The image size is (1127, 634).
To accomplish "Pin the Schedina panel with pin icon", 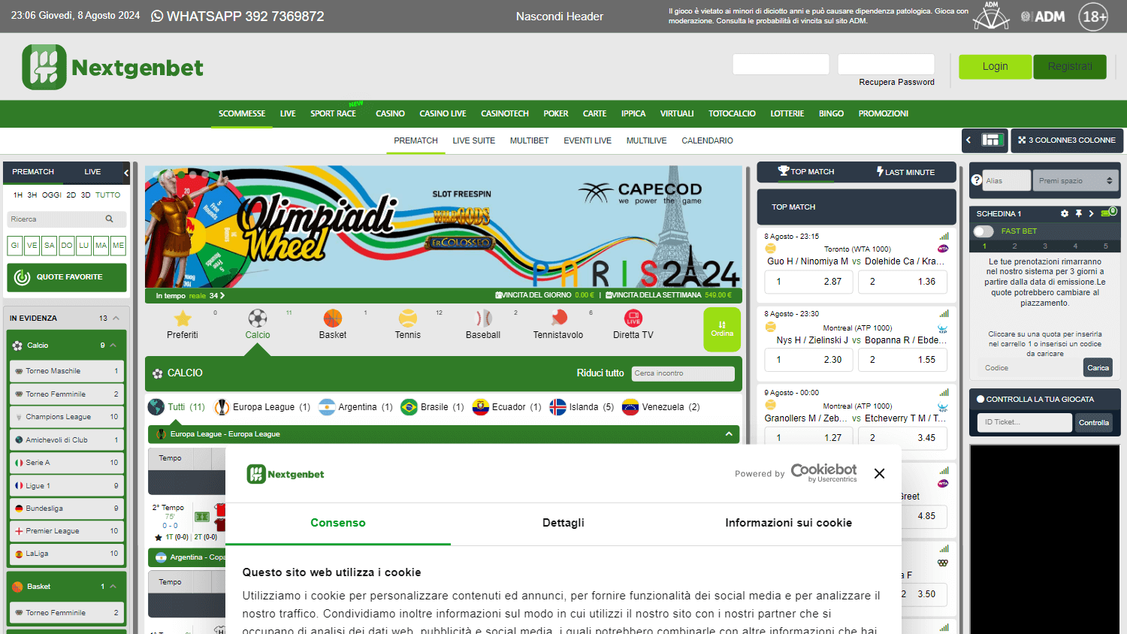I will click(1078, 213).
